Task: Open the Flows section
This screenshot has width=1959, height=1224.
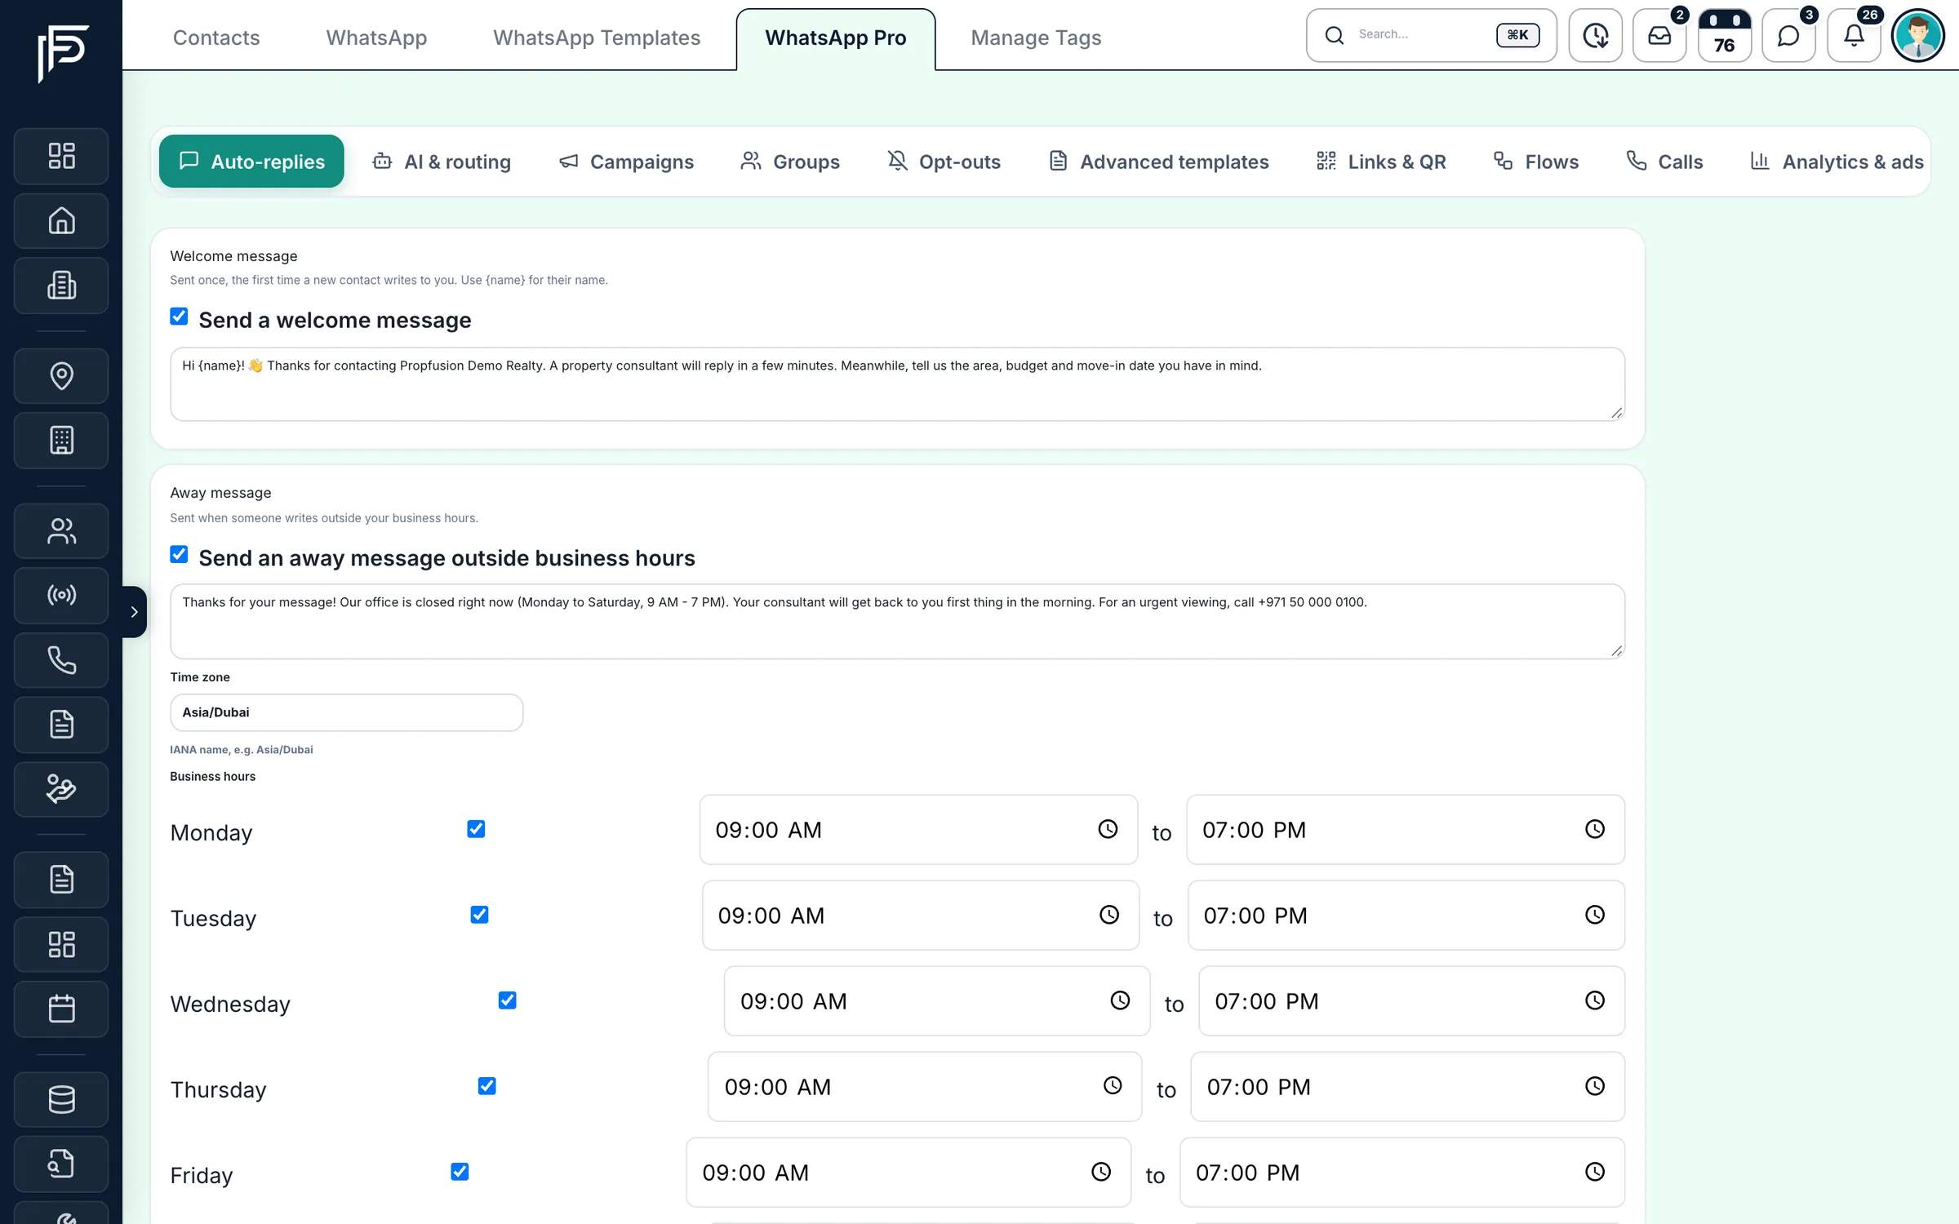Action: (1536, 162)
